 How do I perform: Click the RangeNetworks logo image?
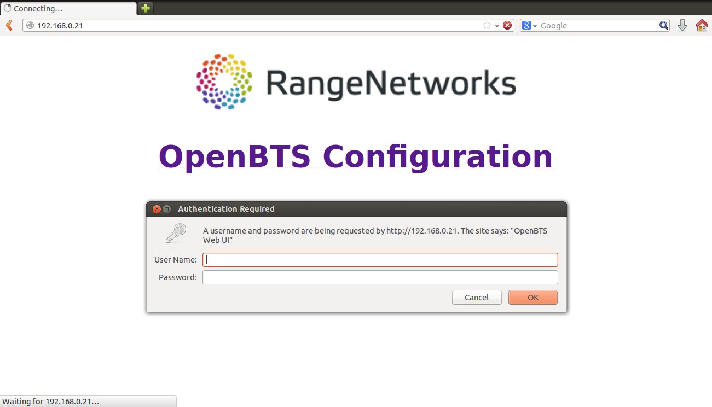pos(356,82)
